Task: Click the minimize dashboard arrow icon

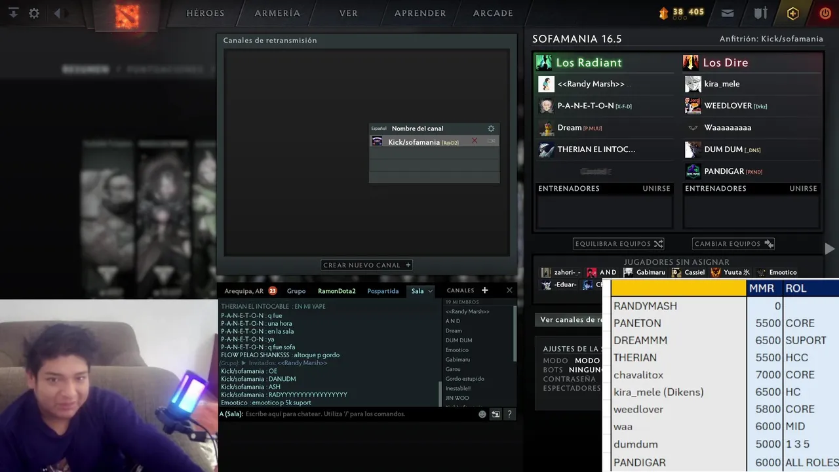Action: (x=13, y=13)
